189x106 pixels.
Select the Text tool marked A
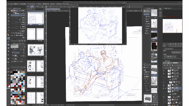9,75
